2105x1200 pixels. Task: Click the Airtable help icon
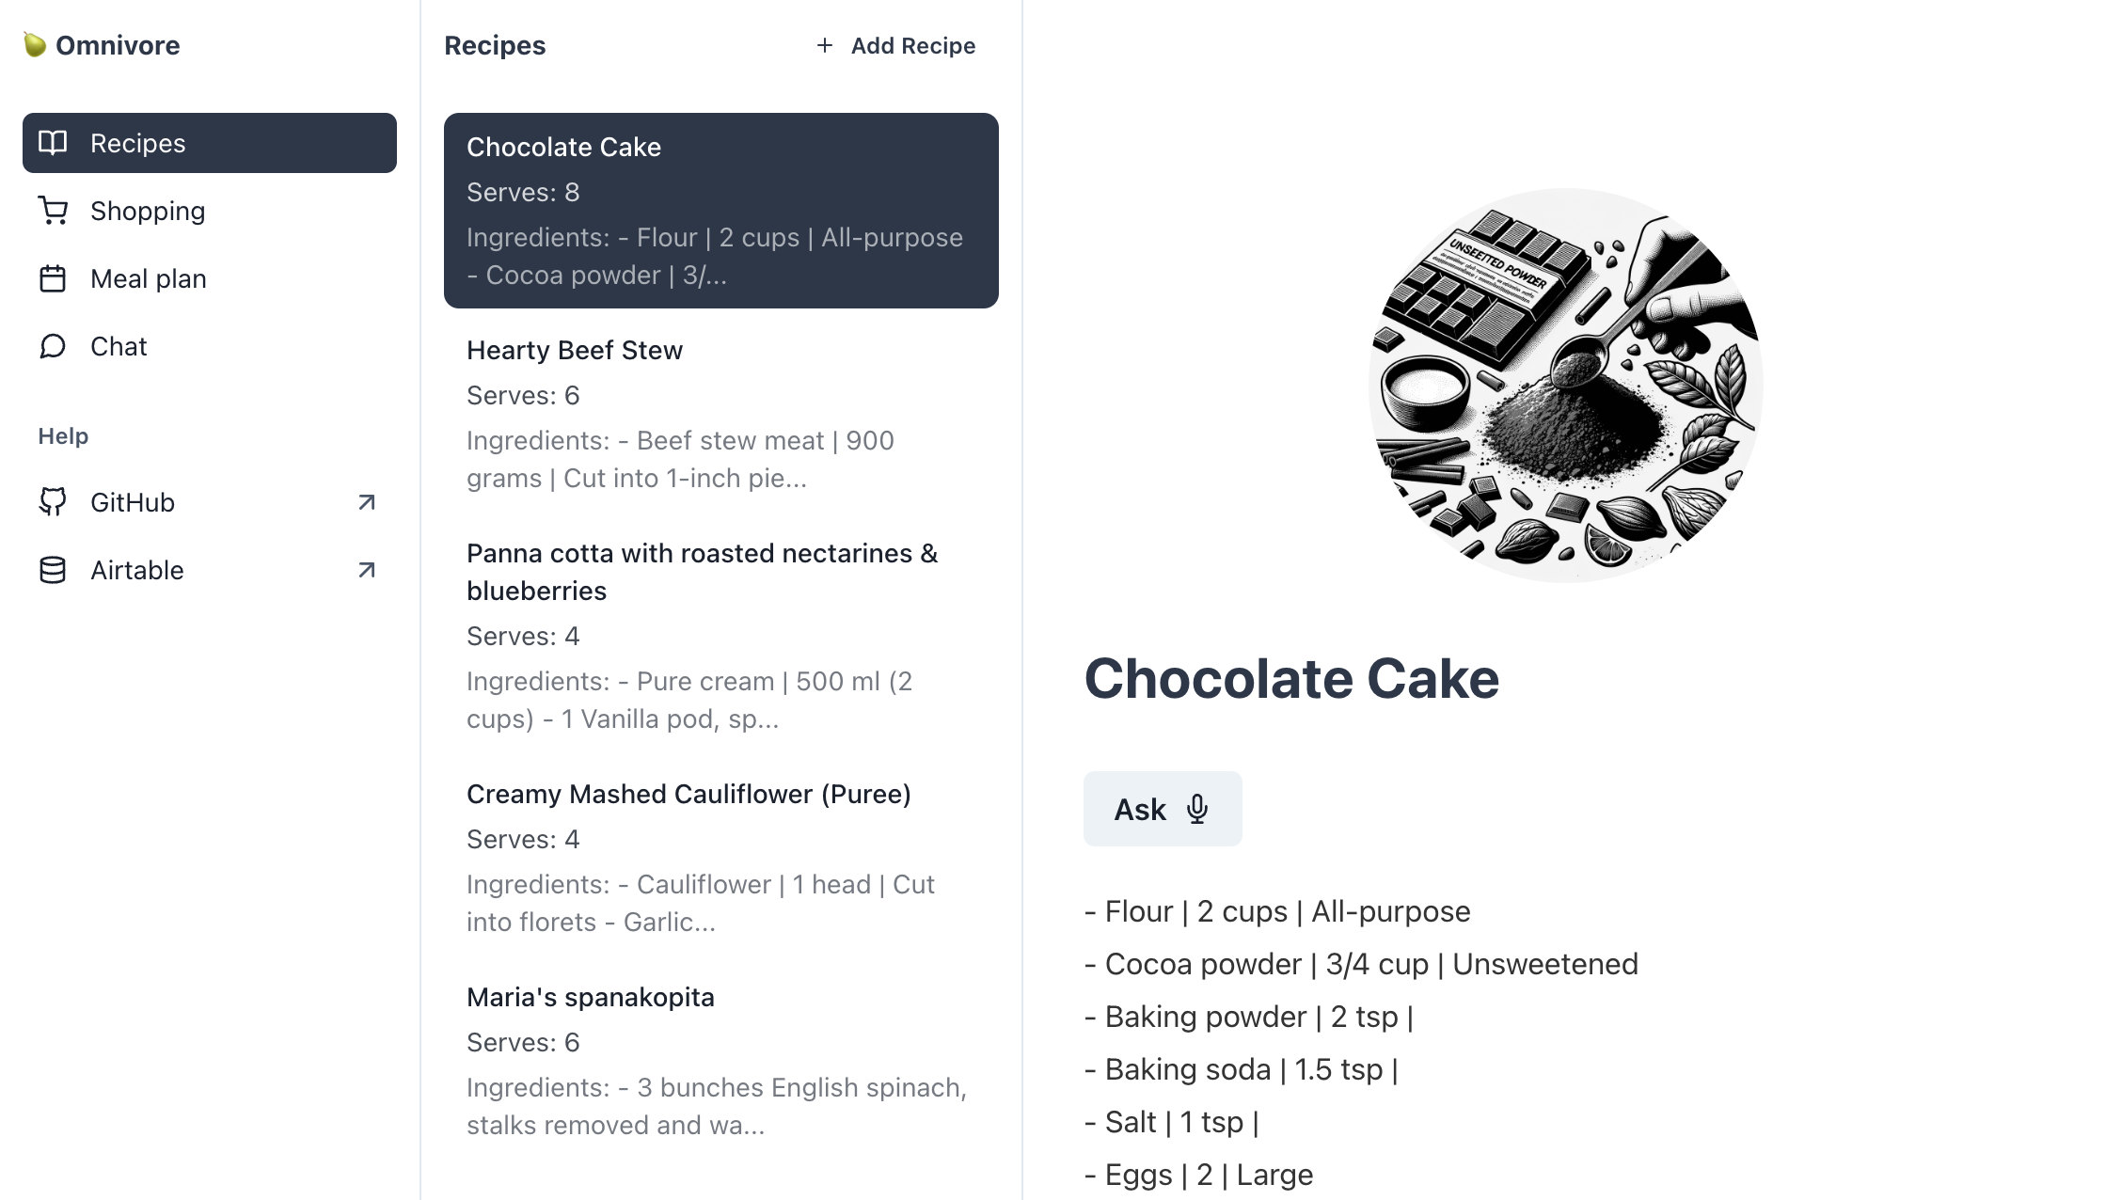click(54, 570)
